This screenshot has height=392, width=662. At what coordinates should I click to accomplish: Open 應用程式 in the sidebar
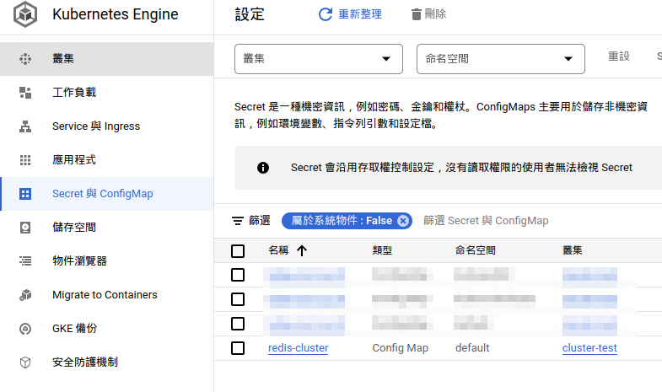coord(106,160)
